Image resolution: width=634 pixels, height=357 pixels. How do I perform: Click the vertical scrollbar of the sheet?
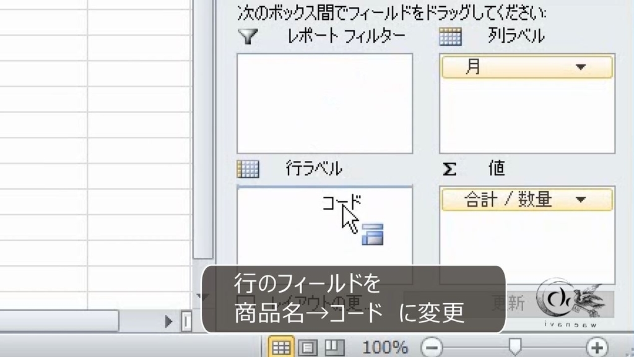pyautogui.click(x=202, y=129)
